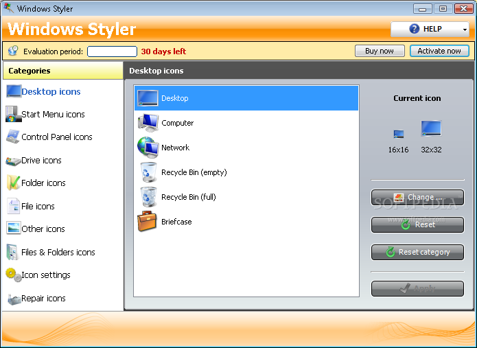The image size is (477, 348).
Task: Select the "Computer" list row text
Action: coord(178,123)
